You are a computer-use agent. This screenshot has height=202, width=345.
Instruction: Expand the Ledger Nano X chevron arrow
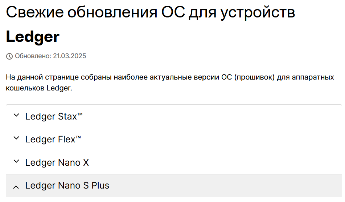coord(16,162)
